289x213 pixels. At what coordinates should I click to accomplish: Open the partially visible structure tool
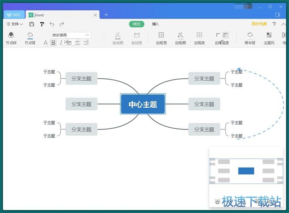click(x=284, y=38)
